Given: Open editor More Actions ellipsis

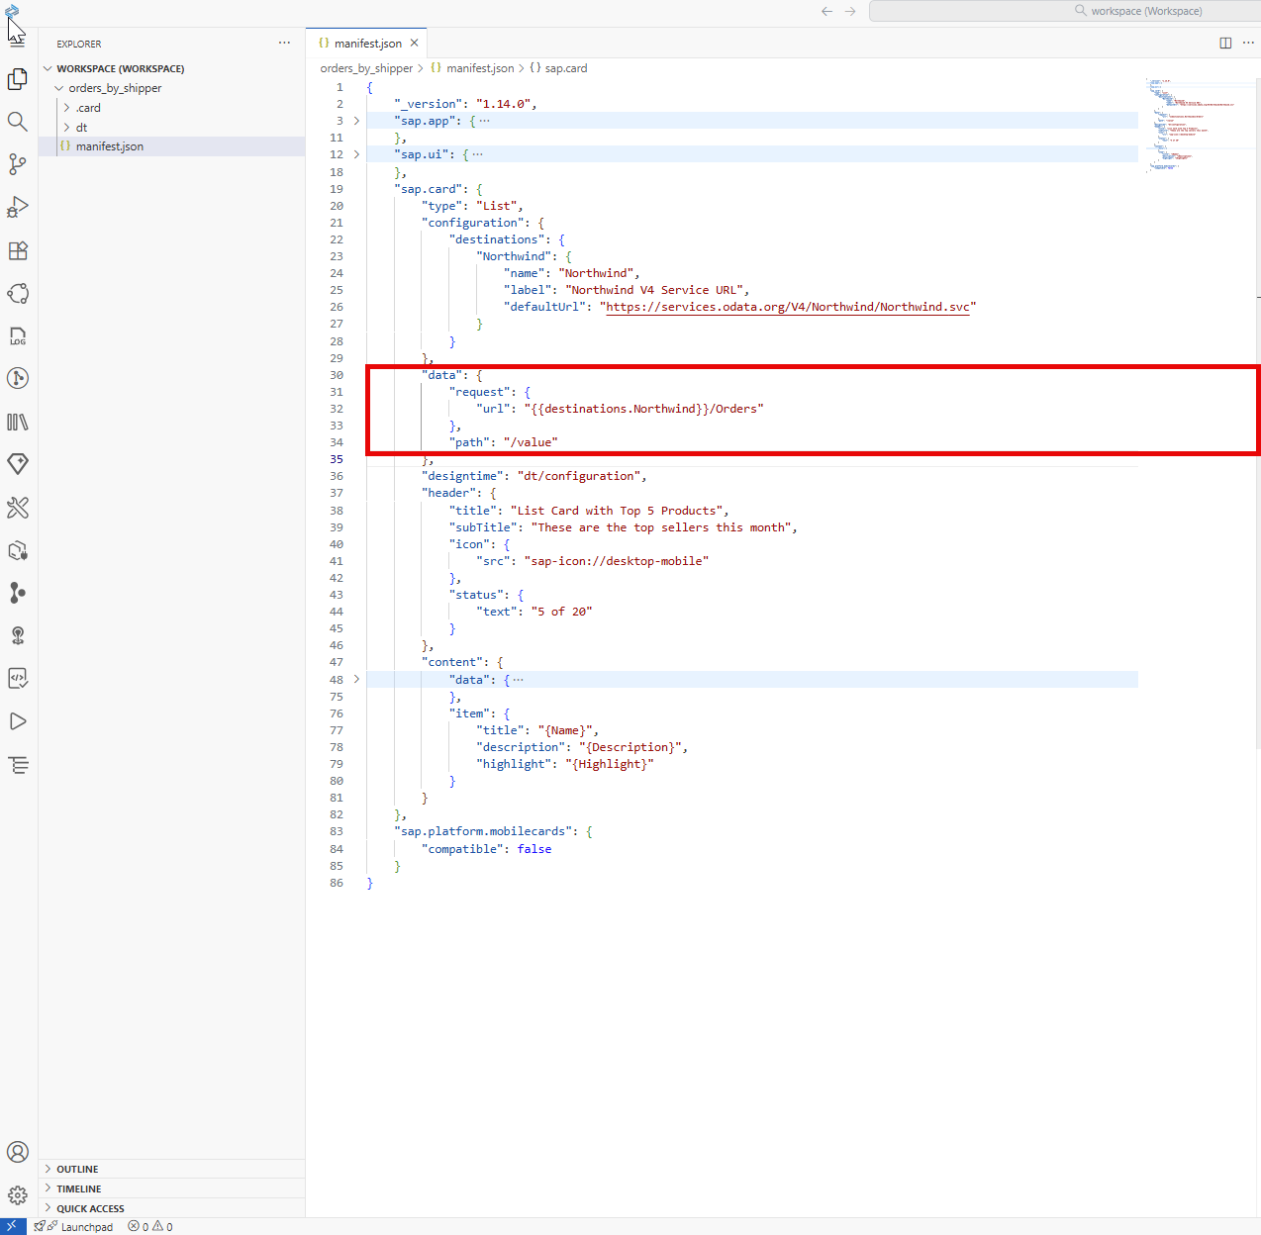Looking at the screenshot, I should [1248, 43].
